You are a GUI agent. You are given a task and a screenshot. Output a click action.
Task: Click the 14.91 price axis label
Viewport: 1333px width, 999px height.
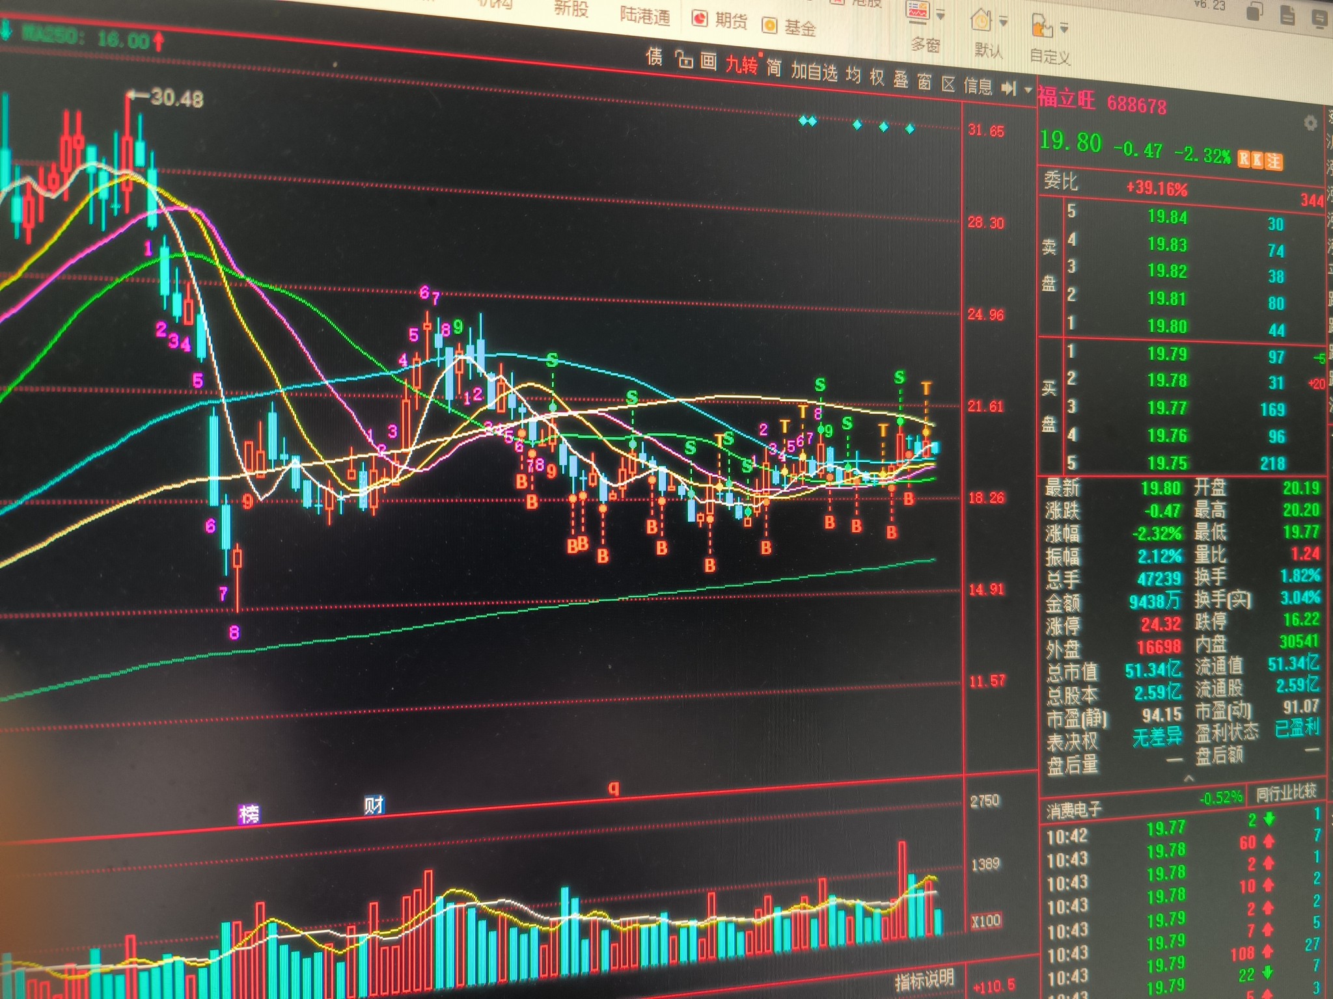point(987,589)
